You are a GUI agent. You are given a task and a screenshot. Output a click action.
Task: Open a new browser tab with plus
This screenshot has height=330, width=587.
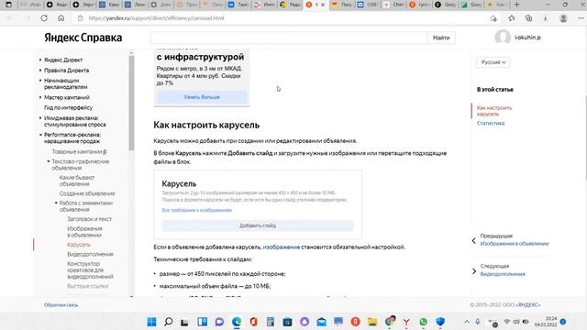point(516,5)
